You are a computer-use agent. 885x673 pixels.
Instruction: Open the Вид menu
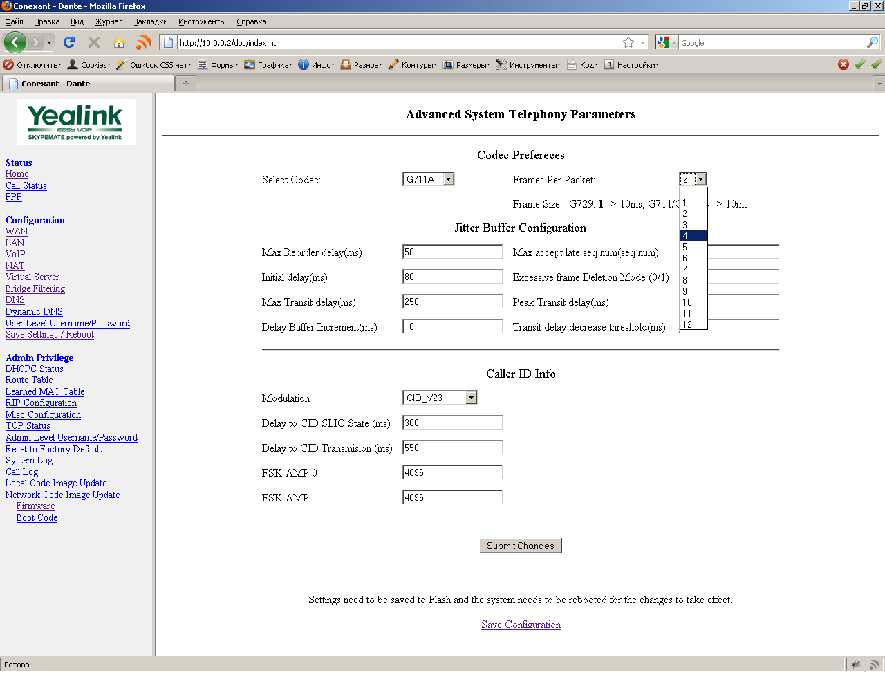point(77,21)
